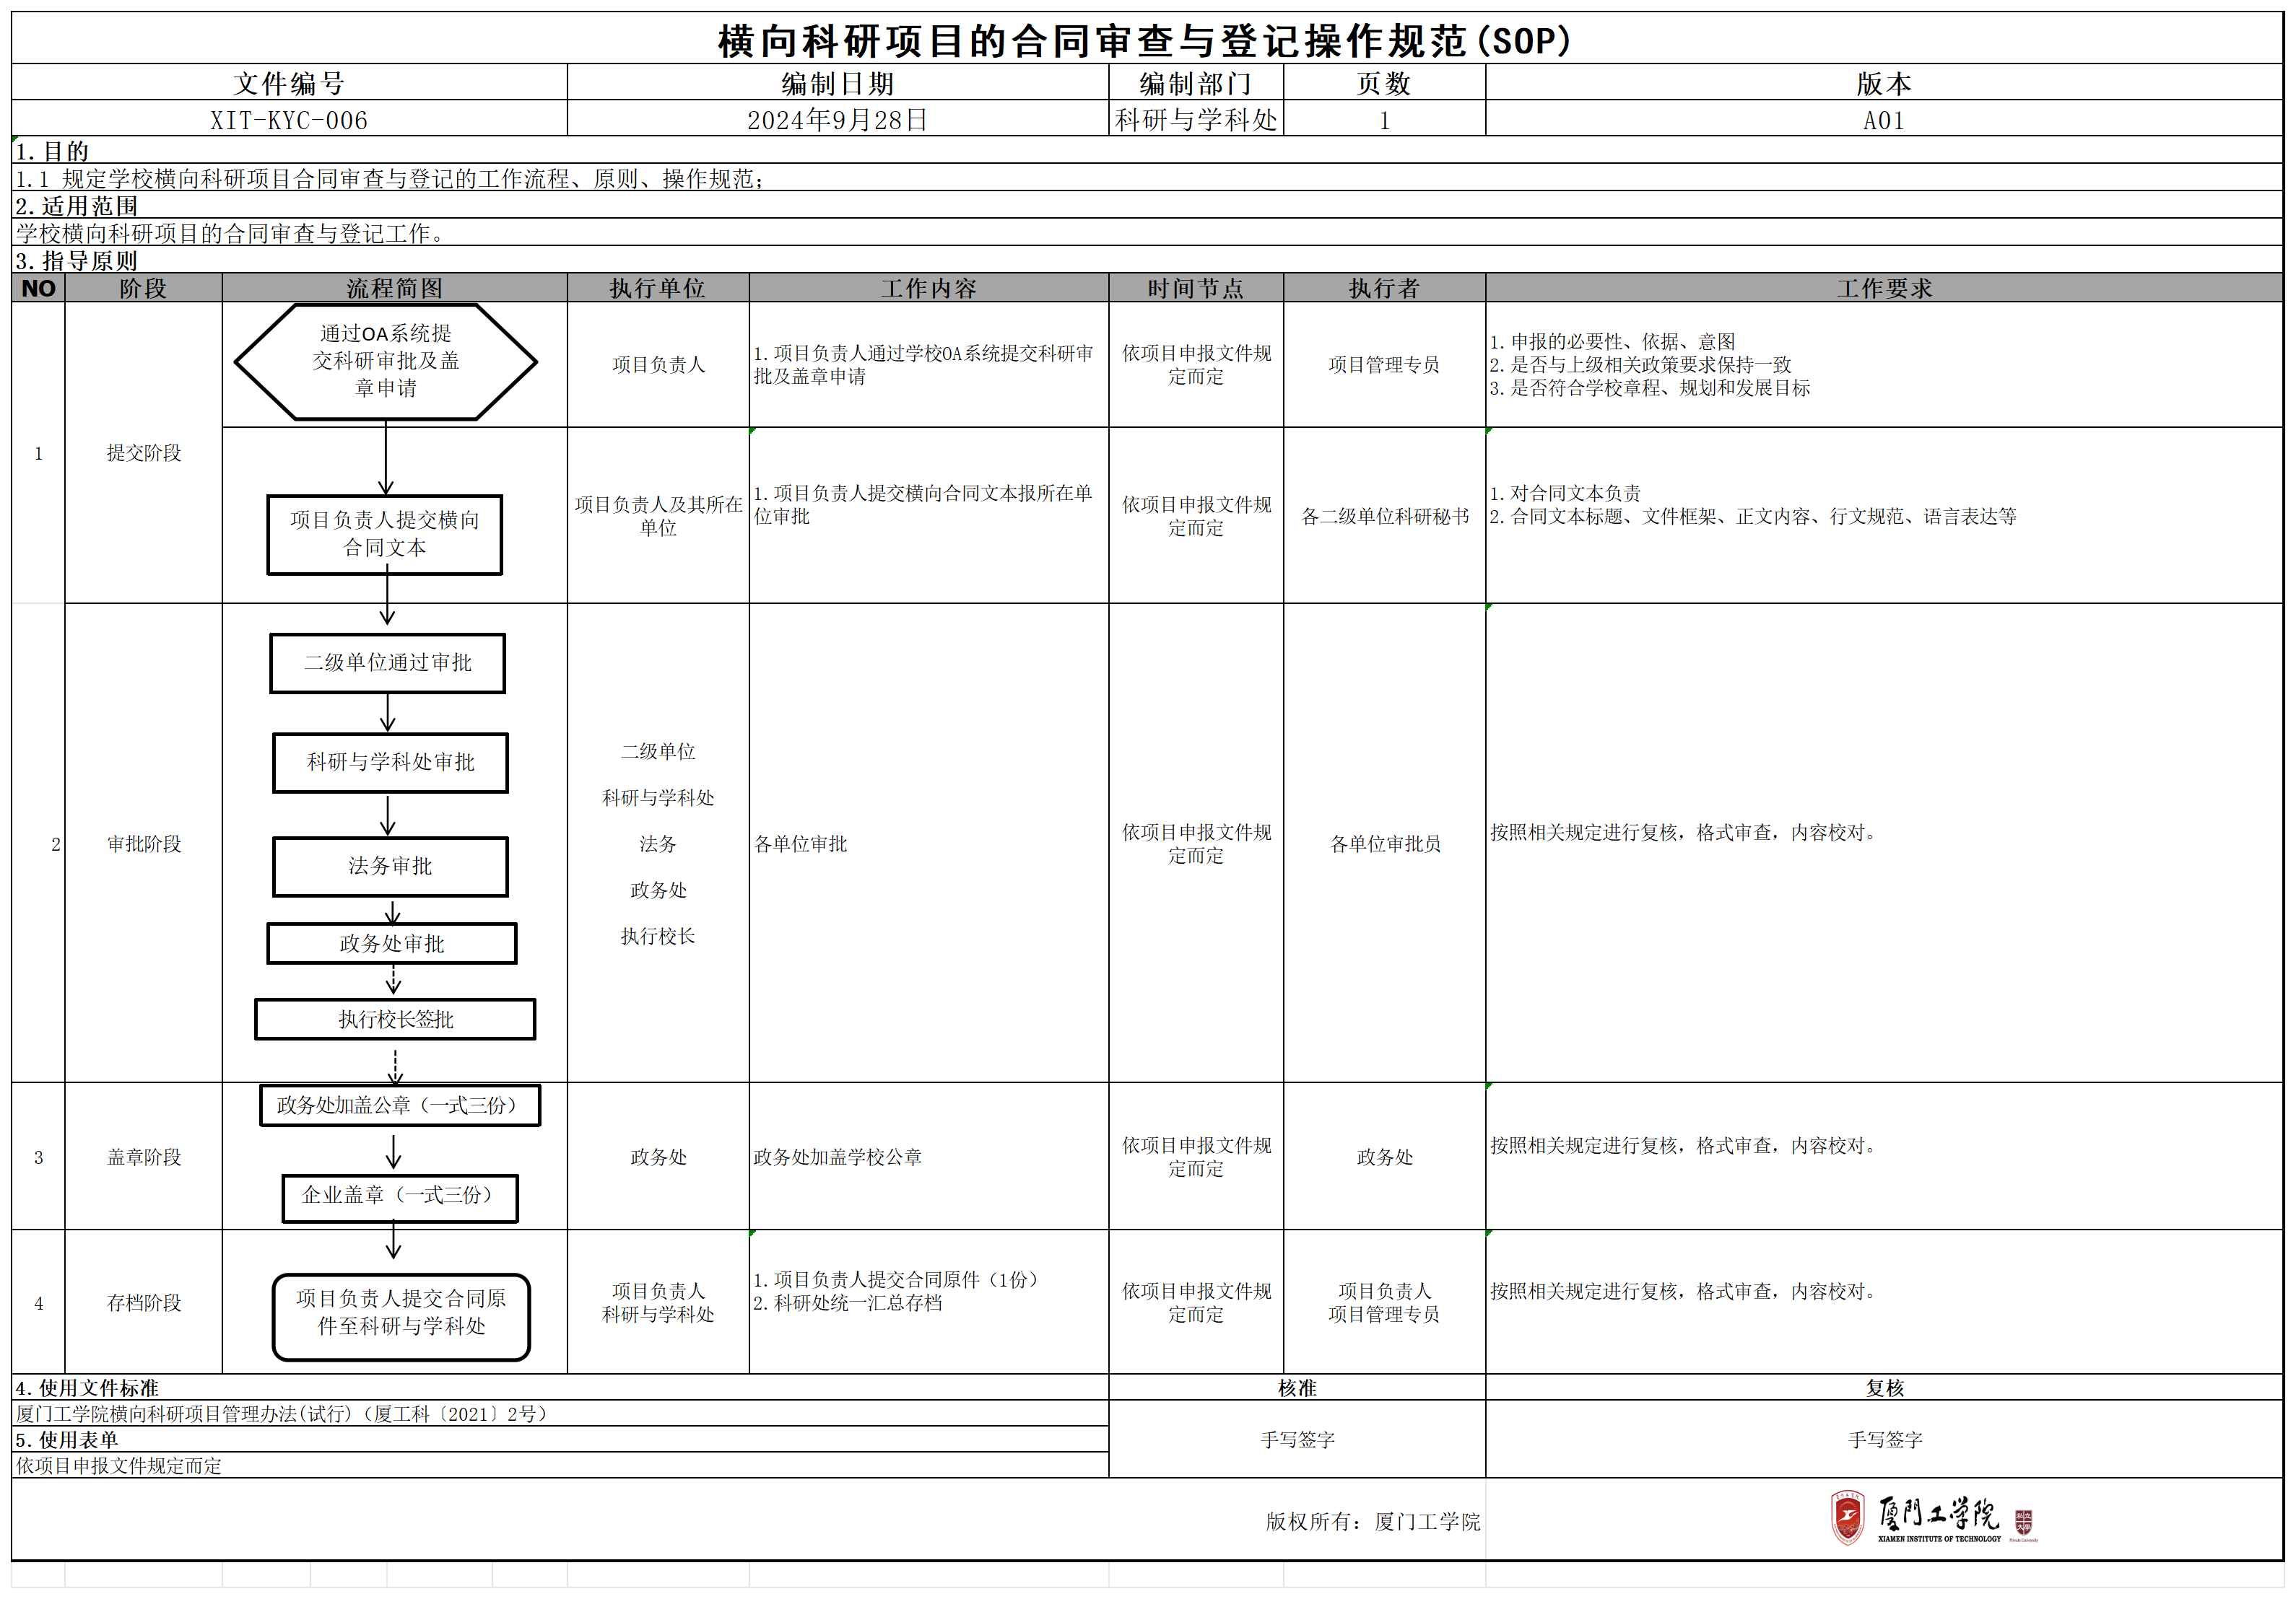Select the 企业盖章（一式三份）flowchart box

point(400,1197)
